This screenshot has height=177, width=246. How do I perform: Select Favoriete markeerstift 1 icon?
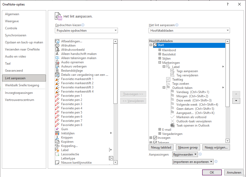pyautogui.click(x=57, y=79)
